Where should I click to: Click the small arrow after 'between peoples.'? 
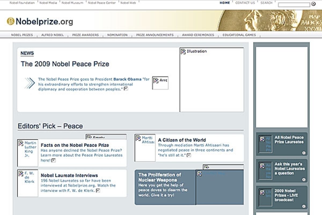126,89
